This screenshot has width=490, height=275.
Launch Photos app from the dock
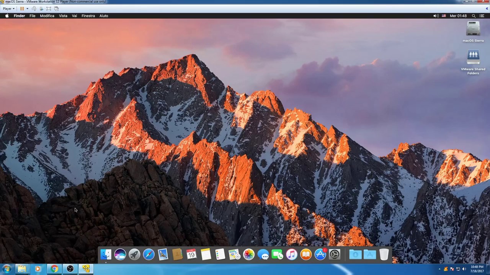(249, 254)
